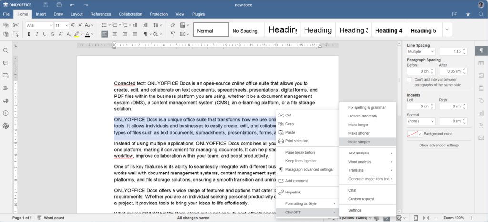Toggle 'Don't add interval between paragraphs' checkbox
This screenshot has width=488, height=222.
click(x=409, y=80)
